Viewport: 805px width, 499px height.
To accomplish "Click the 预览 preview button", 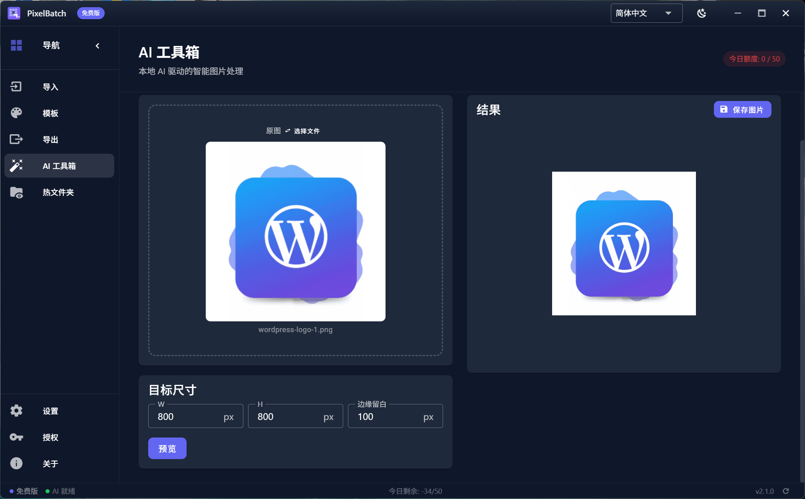I will (167, 448).
